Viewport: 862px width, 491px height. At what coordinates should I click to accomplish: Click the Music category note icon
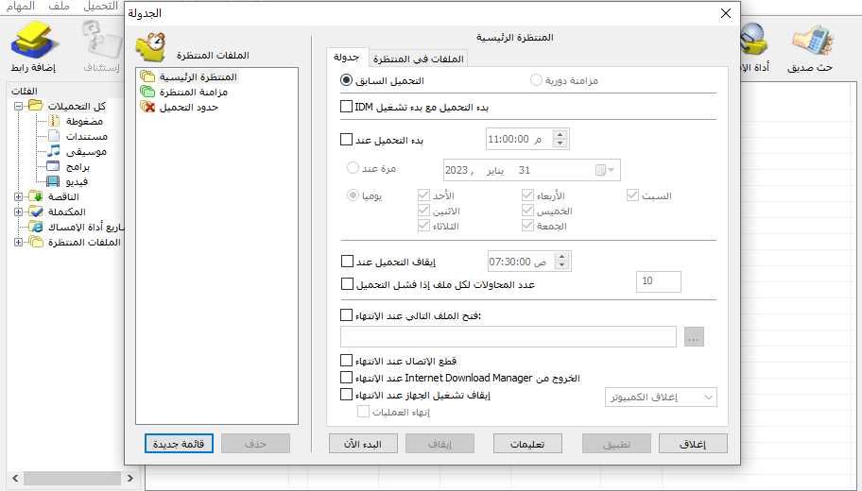click(54, 150)
